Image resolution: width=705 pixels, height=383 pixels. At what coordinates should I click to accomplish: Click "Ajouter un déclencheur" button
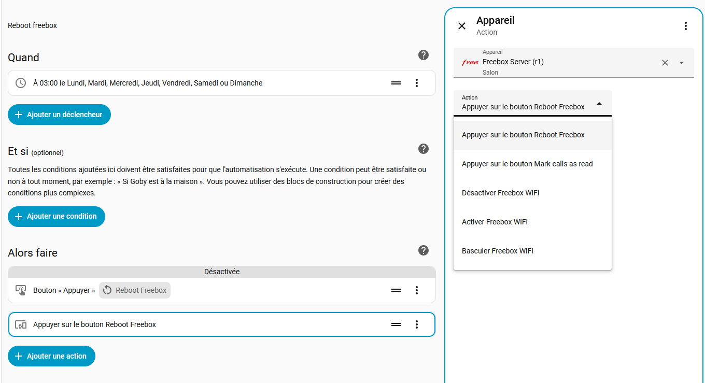[x=59, y=115]
